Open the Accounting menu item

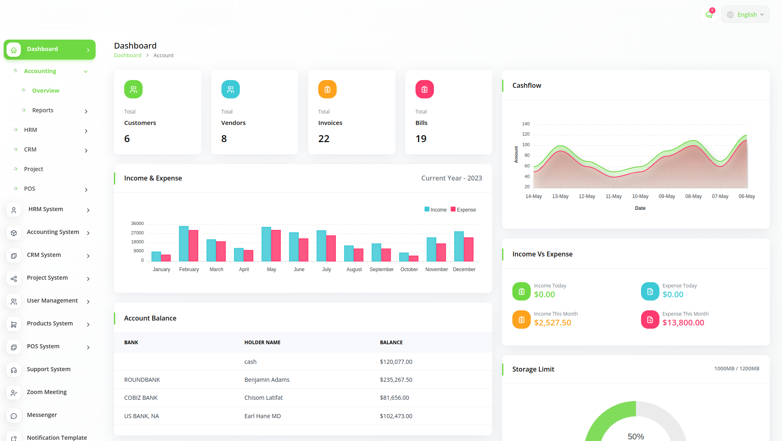[x=40, y=71]
